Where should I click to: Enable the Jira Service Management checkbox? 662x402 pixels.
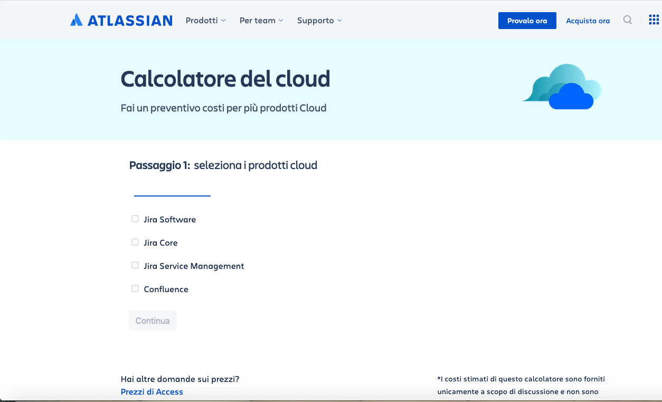coord(135,265)
